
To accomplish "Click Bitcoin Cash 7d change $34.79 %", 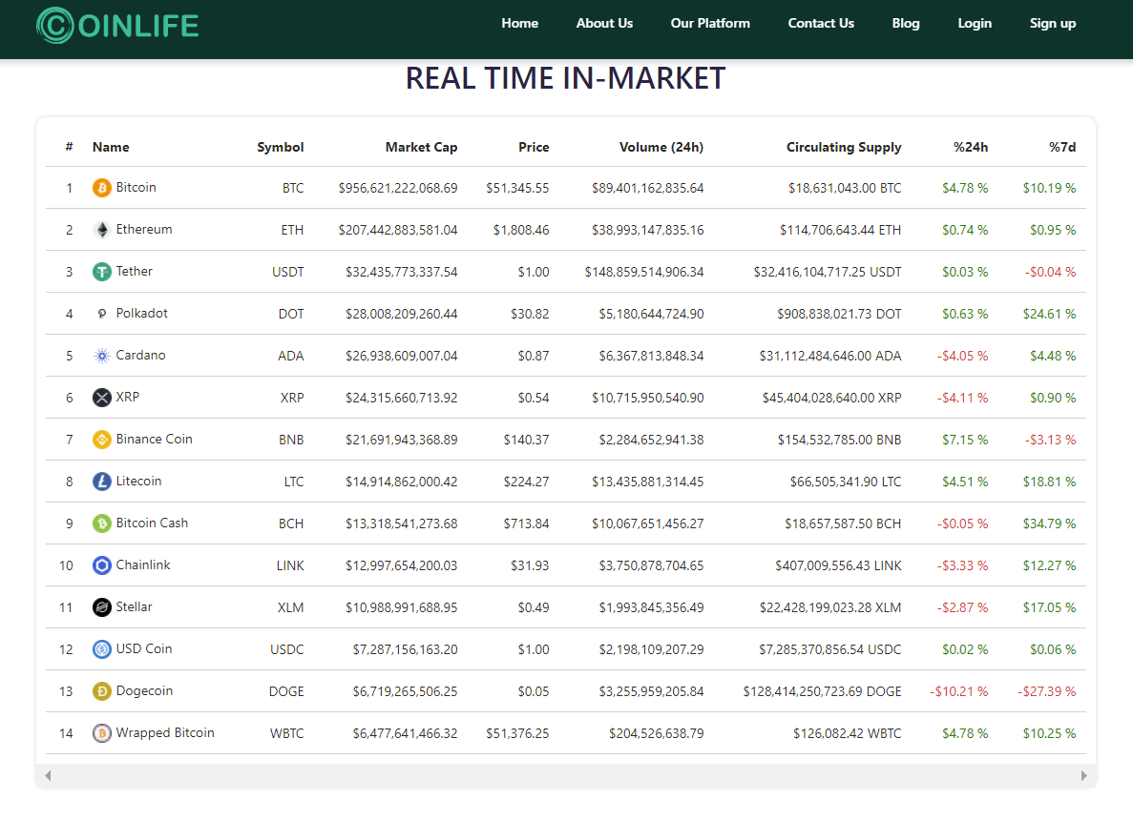I will (x=1049, y=523).
